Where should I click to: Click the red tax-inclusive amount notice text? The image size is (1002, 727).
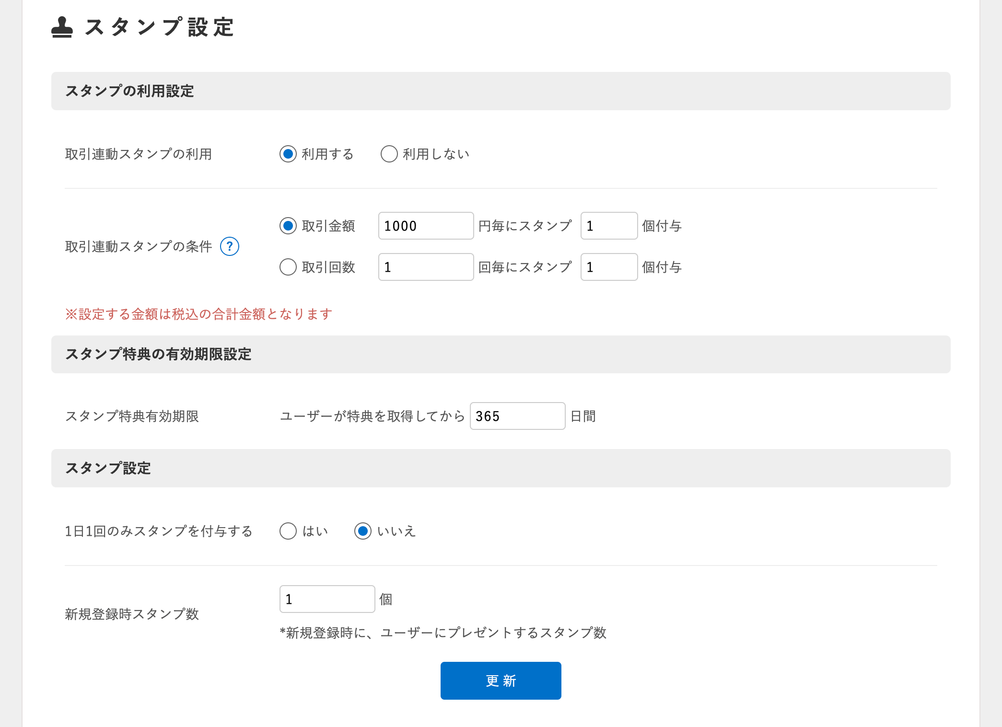(198, 314)
